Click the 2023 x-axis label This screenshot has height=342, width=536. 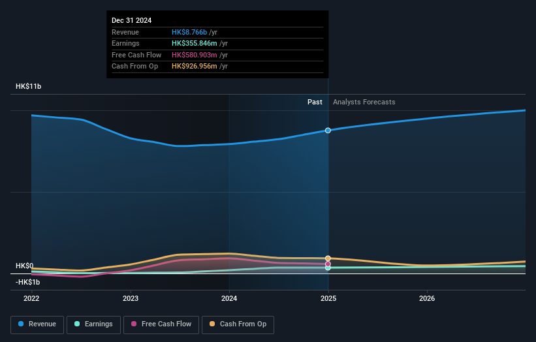(x=131, y=298)
